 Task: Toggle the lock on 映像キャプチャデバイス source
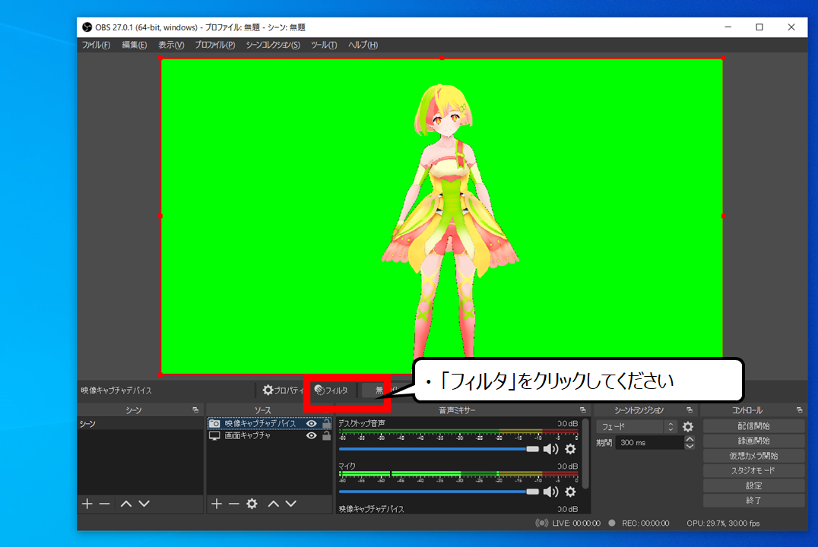327,423
